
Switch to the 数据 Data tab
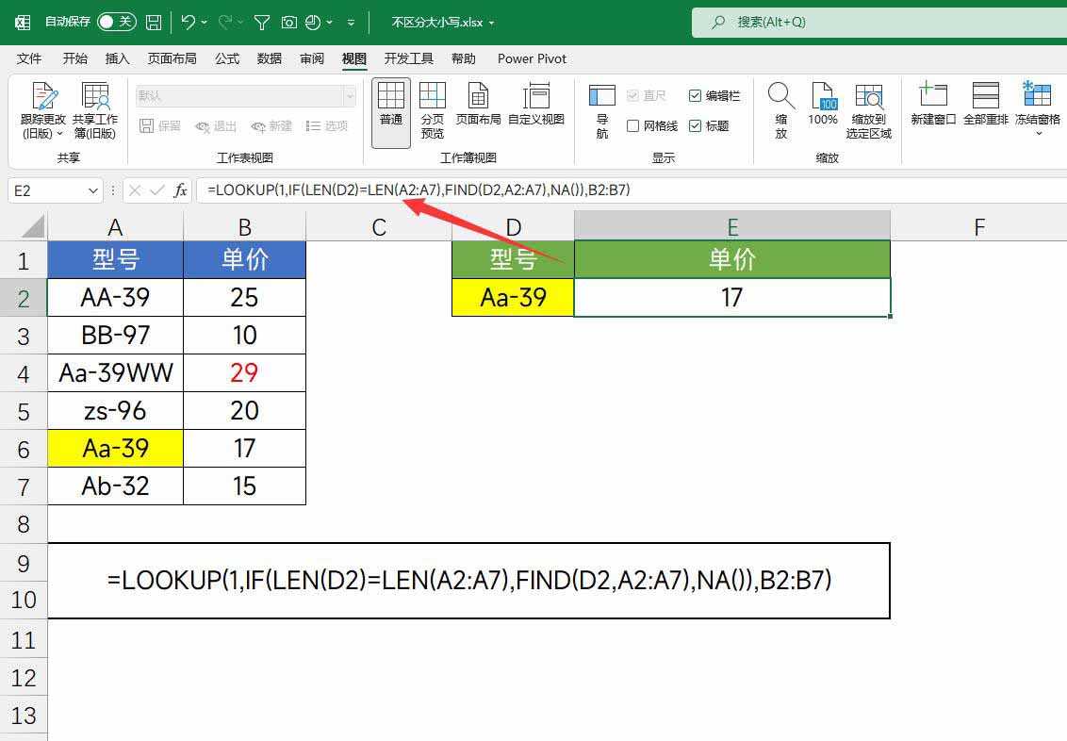point(270,58)
